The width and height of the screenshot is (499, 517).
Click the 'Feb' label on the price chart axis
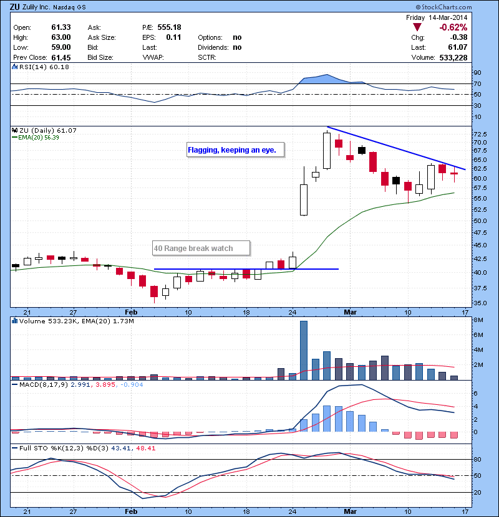pyautogui.click(x=131, y=312)
